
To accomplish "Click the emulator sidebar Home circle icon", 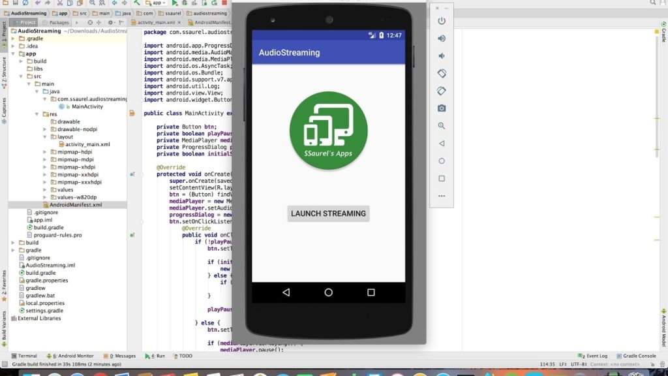I will (x=442, y=161).
